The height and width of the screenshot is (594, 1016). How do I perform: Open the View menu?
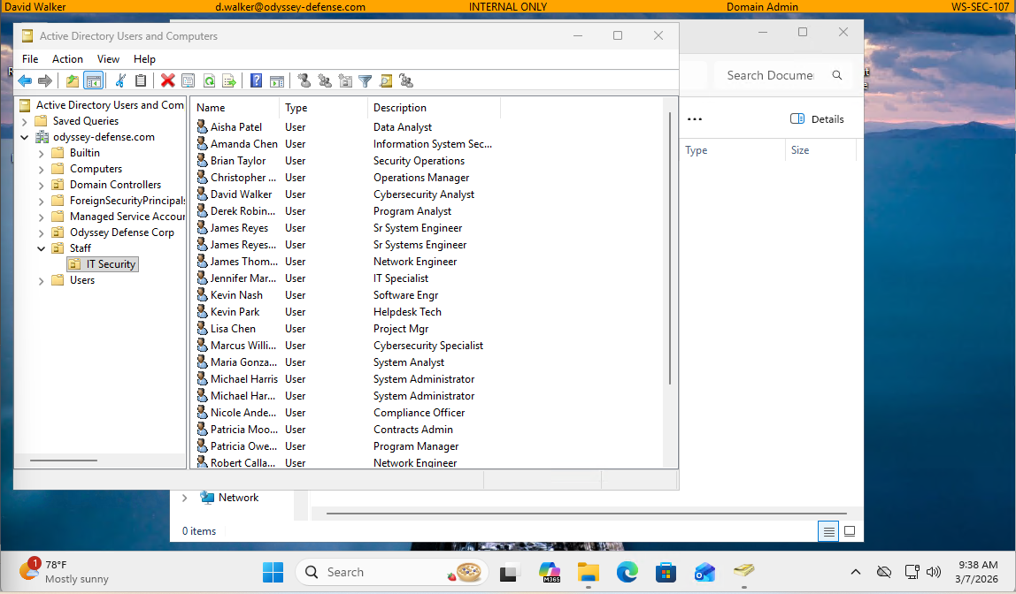coord(108,58)
